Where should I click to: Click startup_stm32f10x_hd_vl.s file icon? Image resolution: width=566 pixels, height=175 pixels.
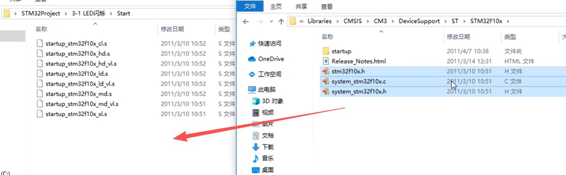click(40, 63)
